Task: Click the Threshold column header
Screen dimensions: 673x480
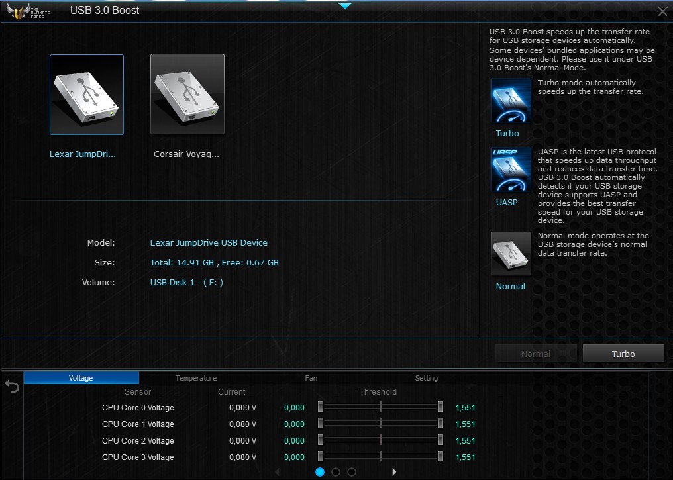Action: tap(378, 392)
